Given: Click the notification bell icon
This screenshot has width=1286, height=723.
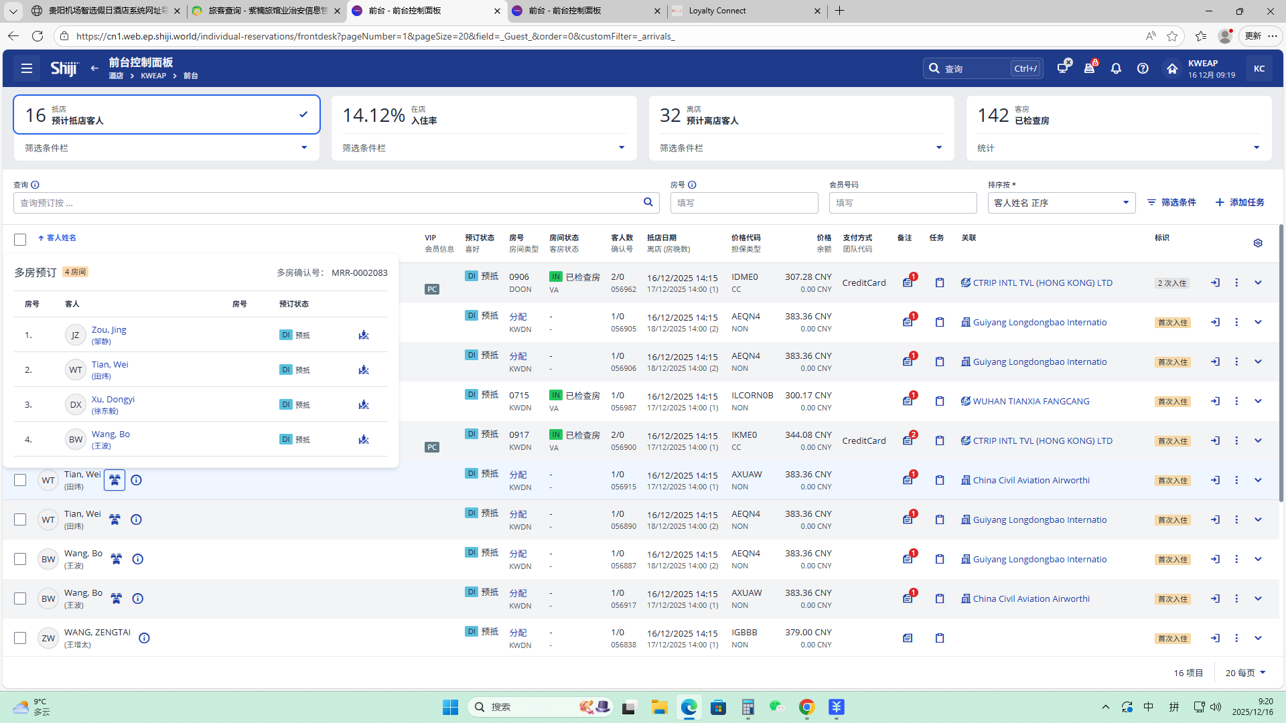Looking at the screenshot, I should coord(1116,68).
